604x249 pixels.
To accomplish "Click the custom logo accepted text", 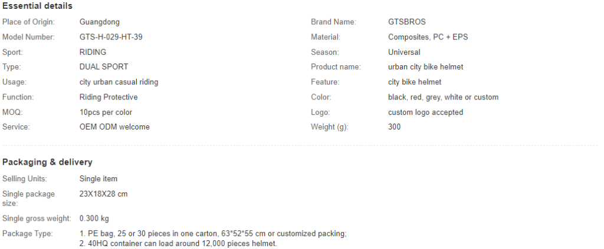I will pyautogui.click(x=425, y=112).
